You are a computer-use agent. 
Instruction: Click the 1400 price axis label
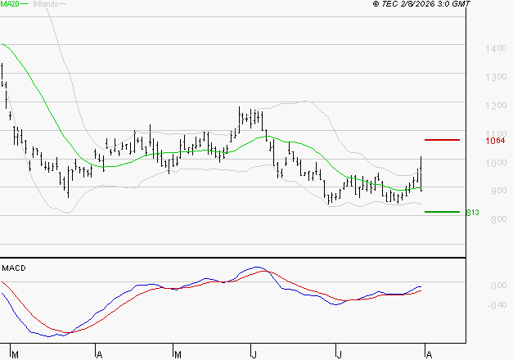click(x=496, y=48)
